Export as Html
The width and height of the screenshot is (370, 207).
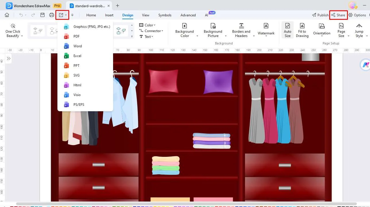pyautogui.click(x=85, y=85)
